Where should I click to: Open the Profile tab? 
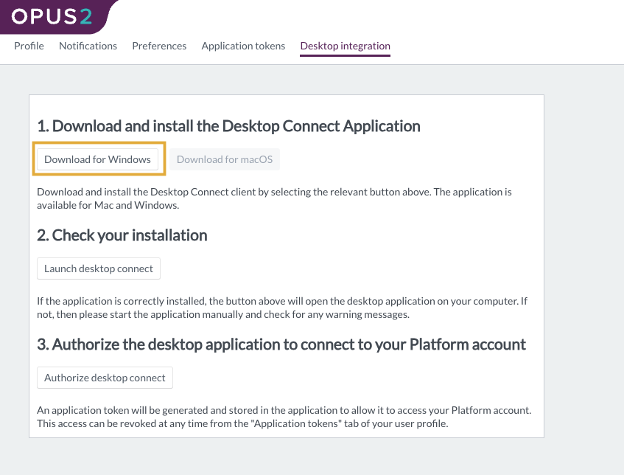(x=29, y=46)
